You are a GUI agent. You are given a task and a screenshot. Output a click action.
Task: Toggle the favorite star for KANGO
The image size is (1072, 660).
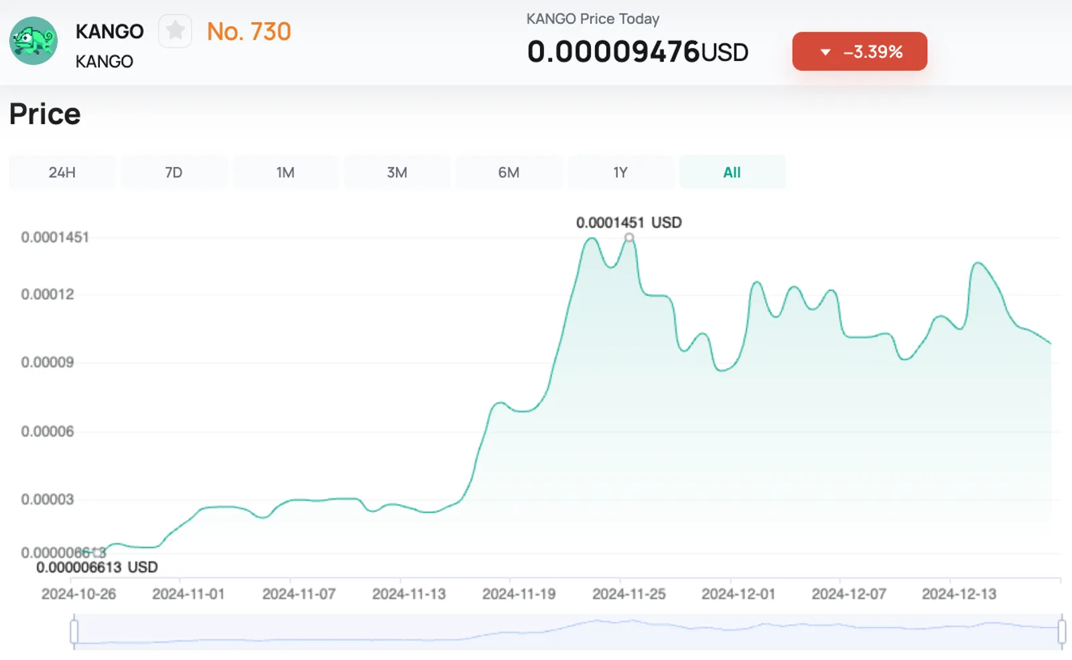click(176, 31)
